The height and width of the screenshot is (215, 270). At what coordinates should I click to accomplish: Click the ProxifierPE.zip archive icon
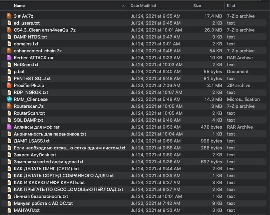click(9, 85)
